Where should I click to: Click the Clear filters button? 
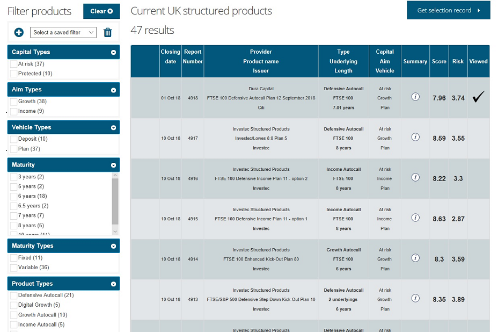point(101,11)
